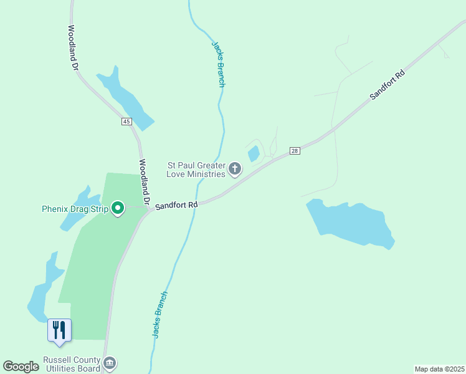Click the lower Jacks Branch stream label
The width and height of the screenshot is (466, 374).
[160, 315]
